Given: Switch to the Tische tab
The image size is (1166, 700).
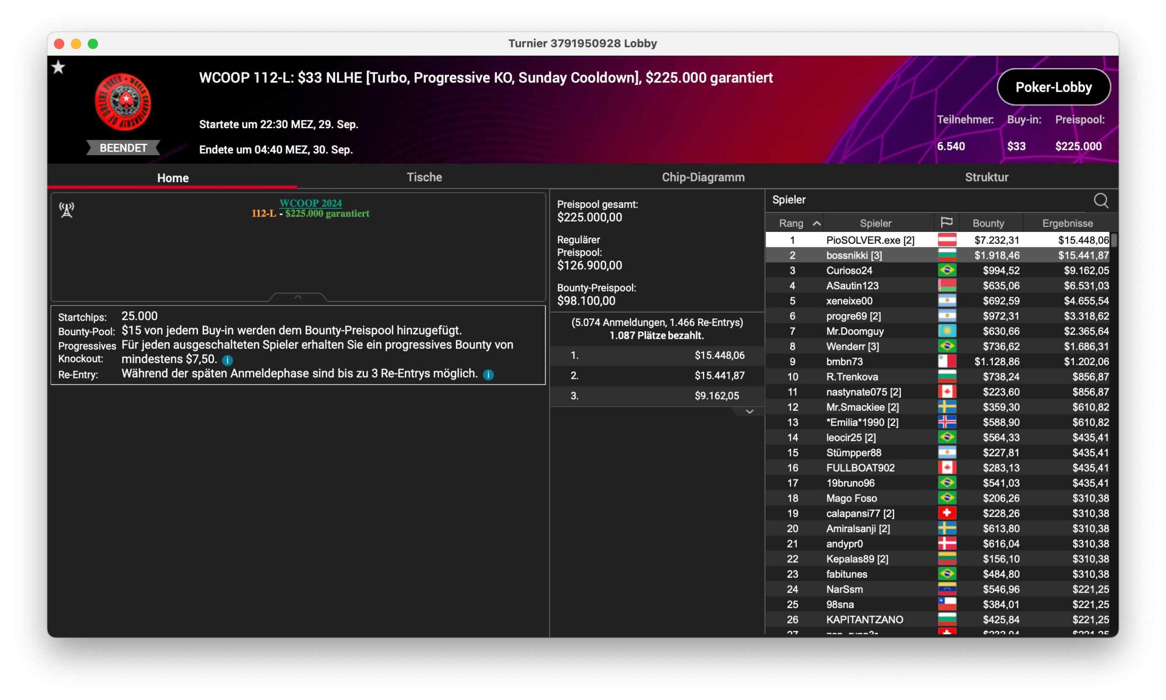Looking at the screenshot, I should (424, 177).
